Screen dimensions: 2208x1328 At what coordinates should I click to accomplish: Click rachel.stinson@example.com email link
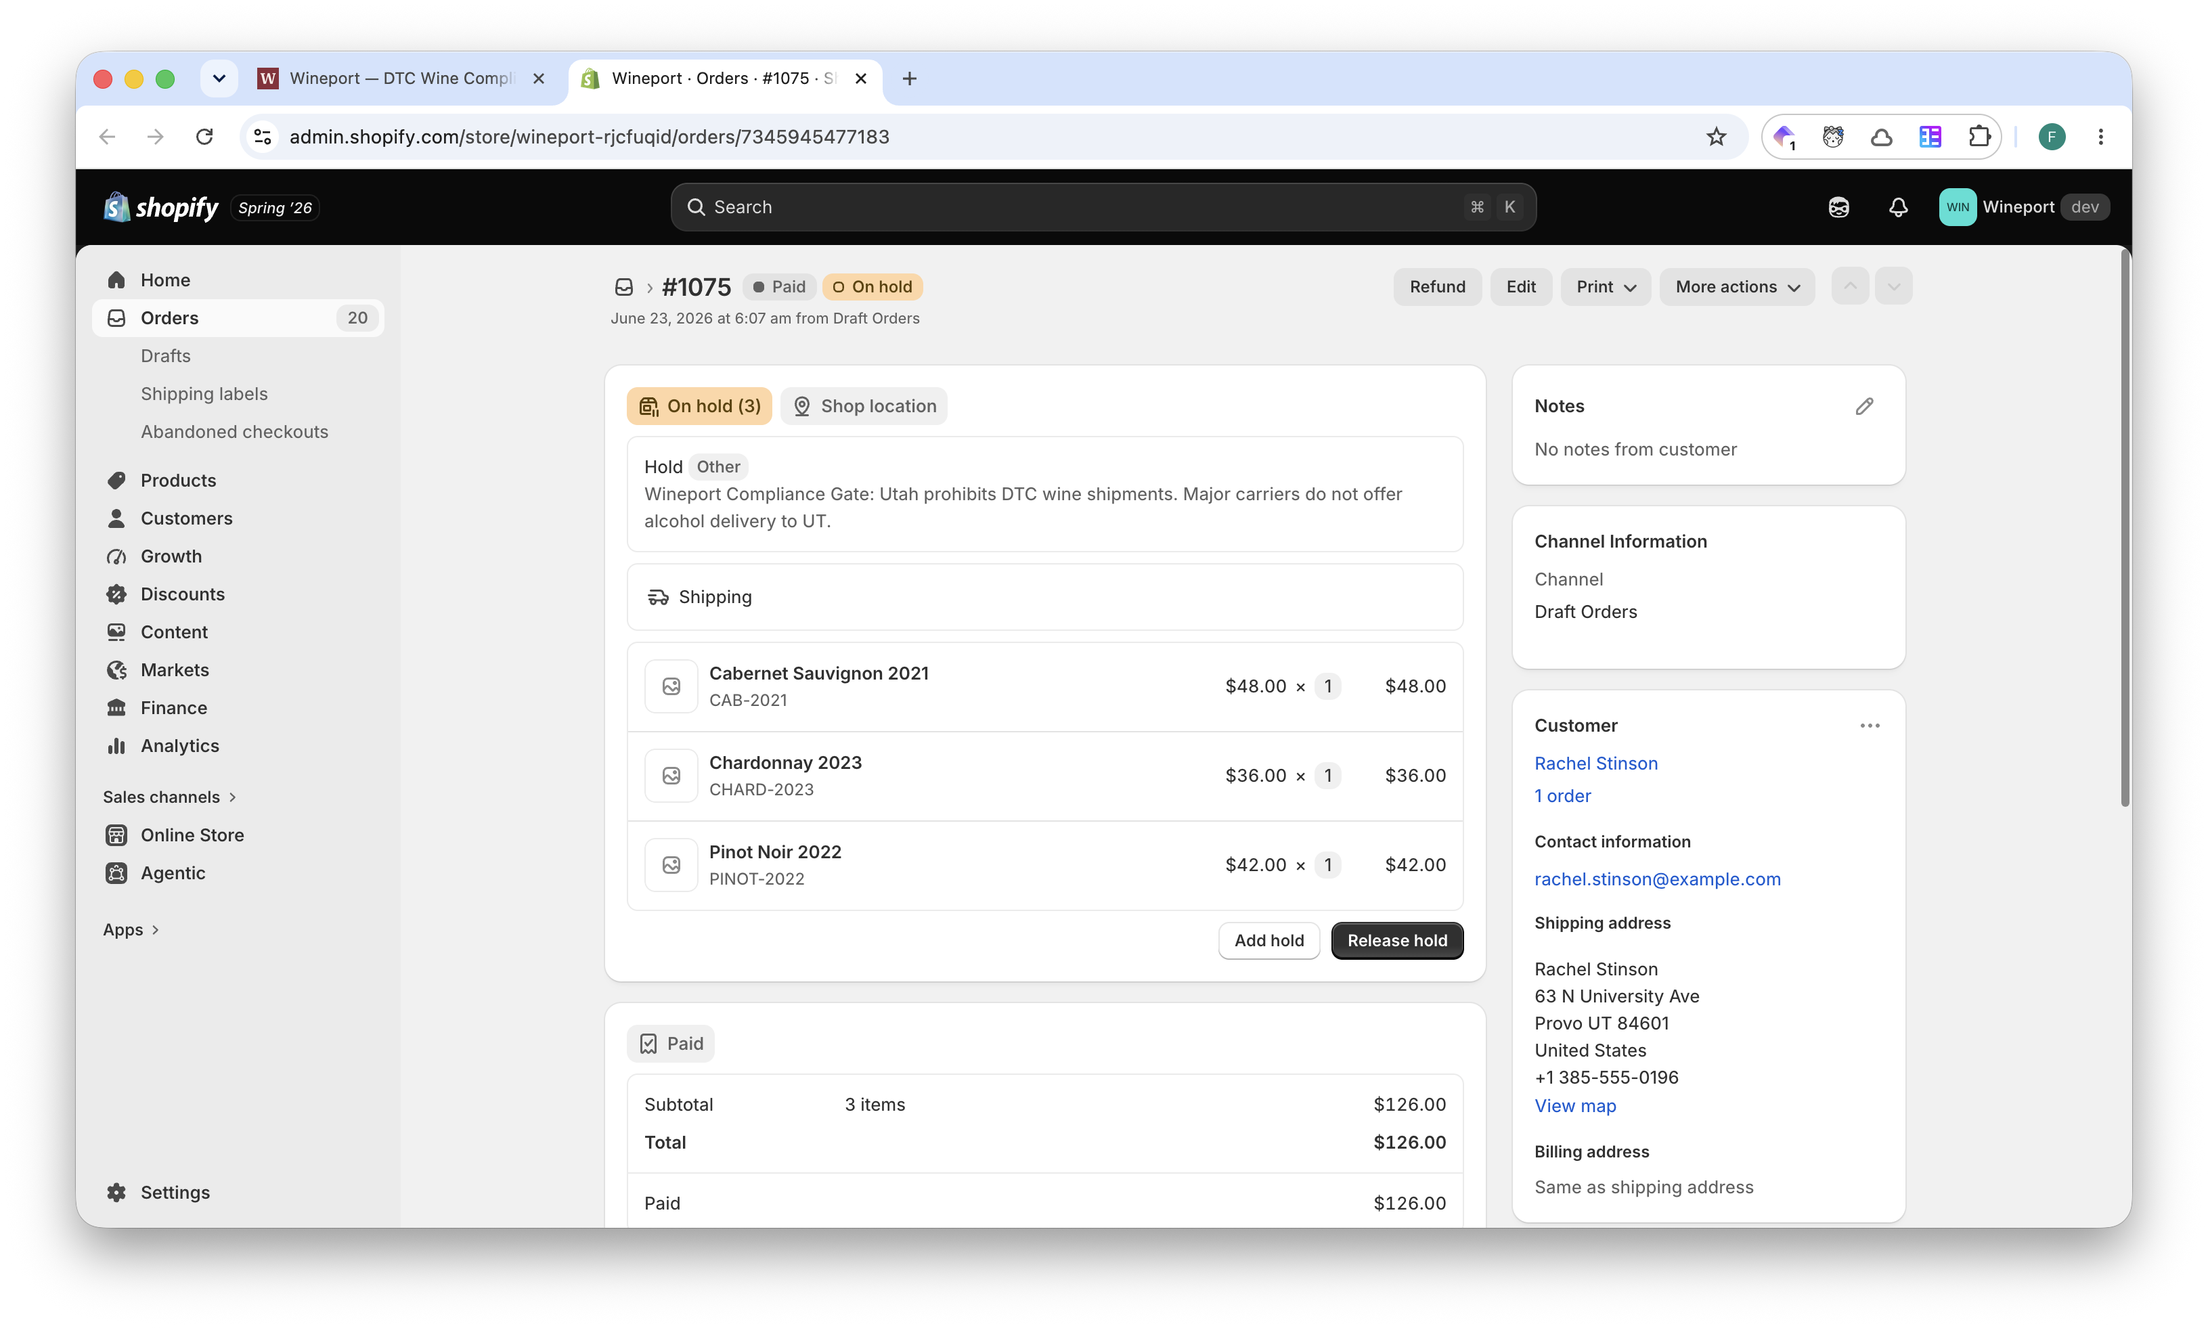[1657, 879]
